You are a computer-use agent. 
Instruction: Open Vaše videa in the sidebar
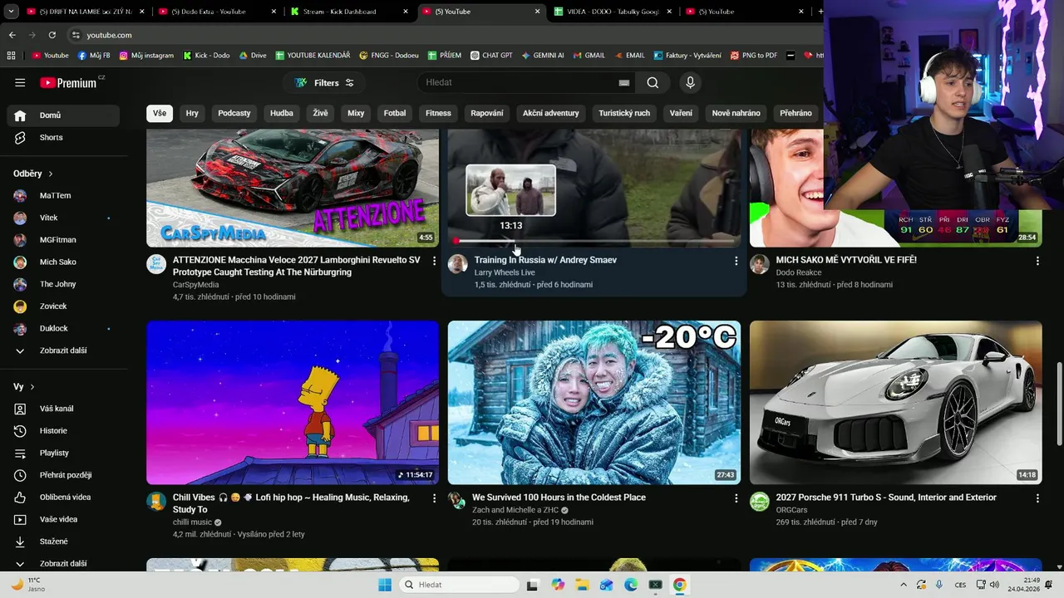click(x=63, y=519)
